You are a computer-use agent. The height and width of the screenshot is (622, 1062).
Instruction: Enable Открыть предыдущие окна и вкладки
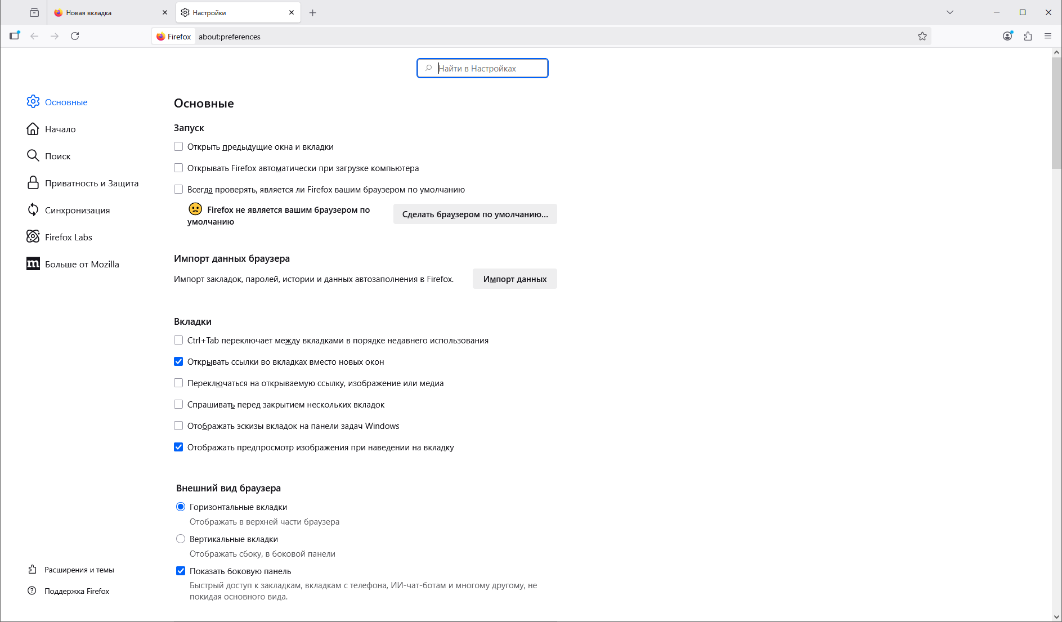178,146
